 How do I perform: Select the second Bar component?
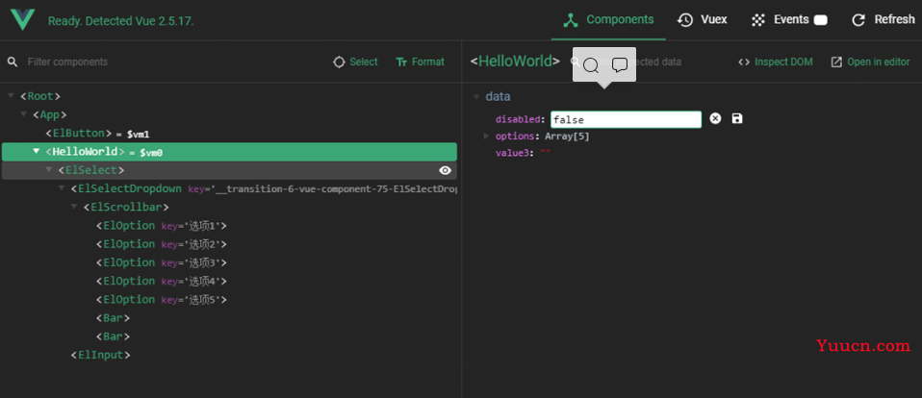(x=113, y=336)
